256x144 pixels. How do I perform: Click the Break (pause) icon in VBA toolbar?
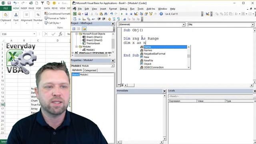[126, 14]
